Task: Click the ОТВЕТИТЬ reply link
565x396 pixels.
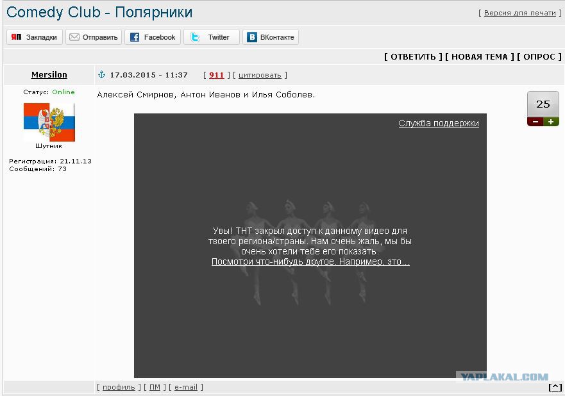Action: (413, 57)
